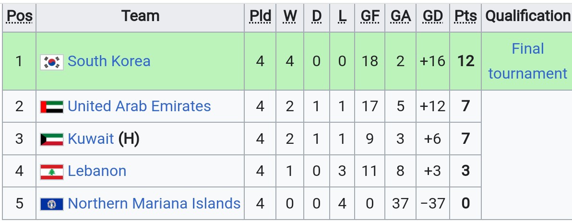Click the Lebanon flag icon

coord(52,172)
